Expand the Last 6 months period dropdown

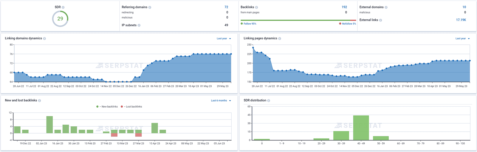[221, 100]
